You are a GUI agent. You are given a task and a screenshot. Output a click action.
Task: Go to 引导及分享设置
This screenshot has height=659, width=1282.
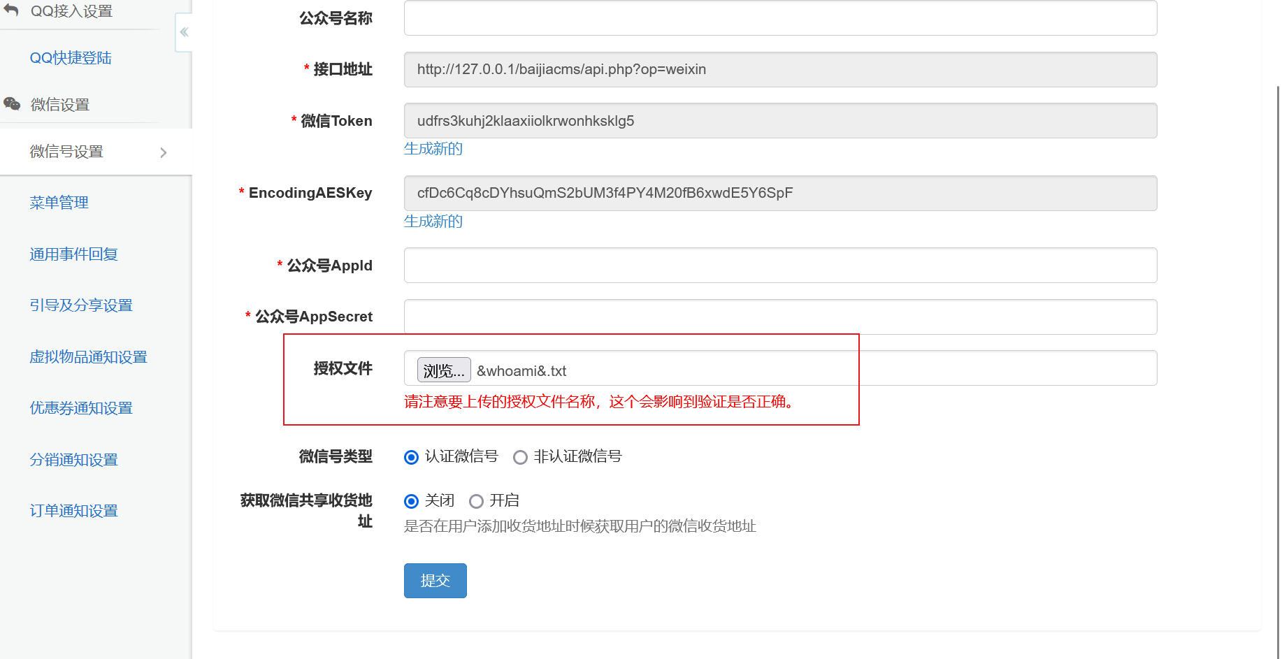pos(80,305)
